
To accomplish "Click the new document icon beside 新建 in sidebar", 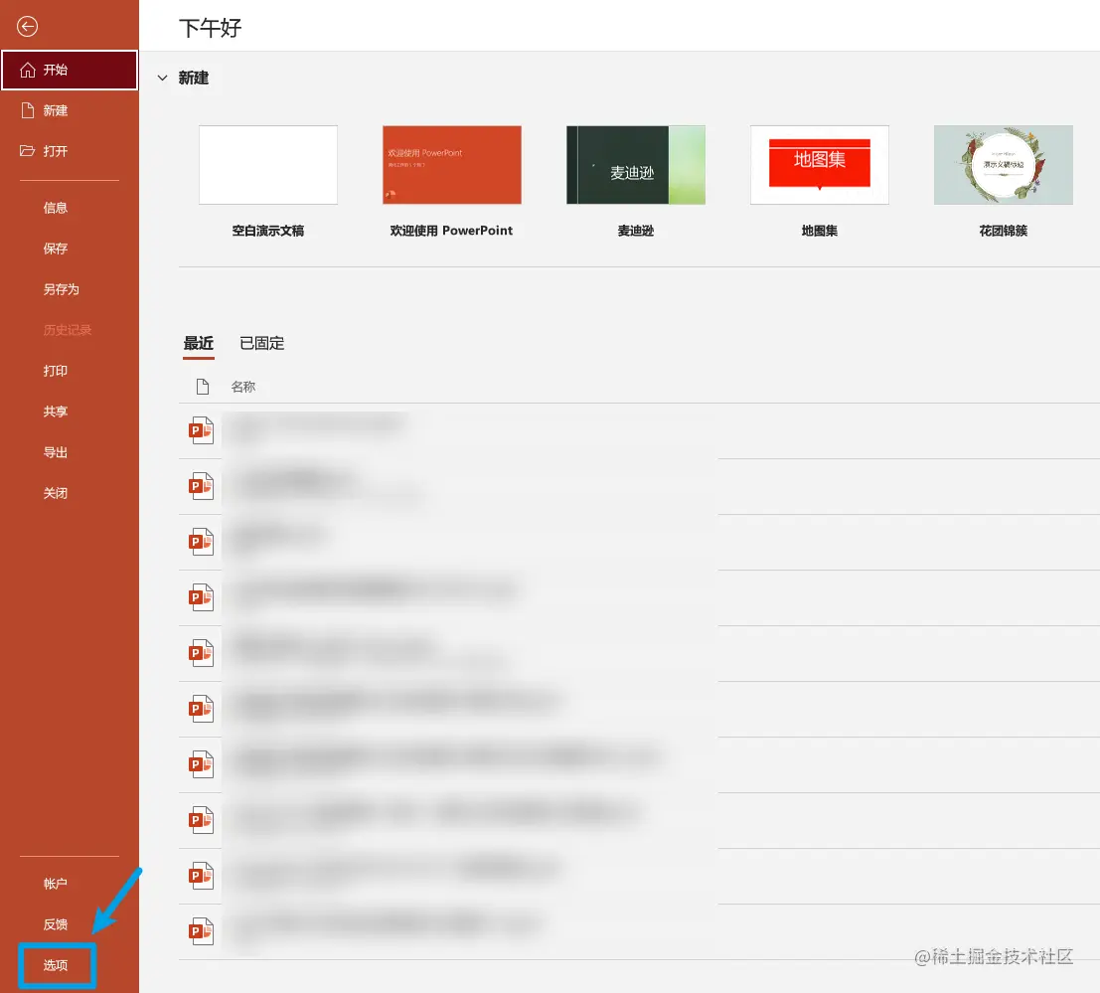I will point(28,110).
